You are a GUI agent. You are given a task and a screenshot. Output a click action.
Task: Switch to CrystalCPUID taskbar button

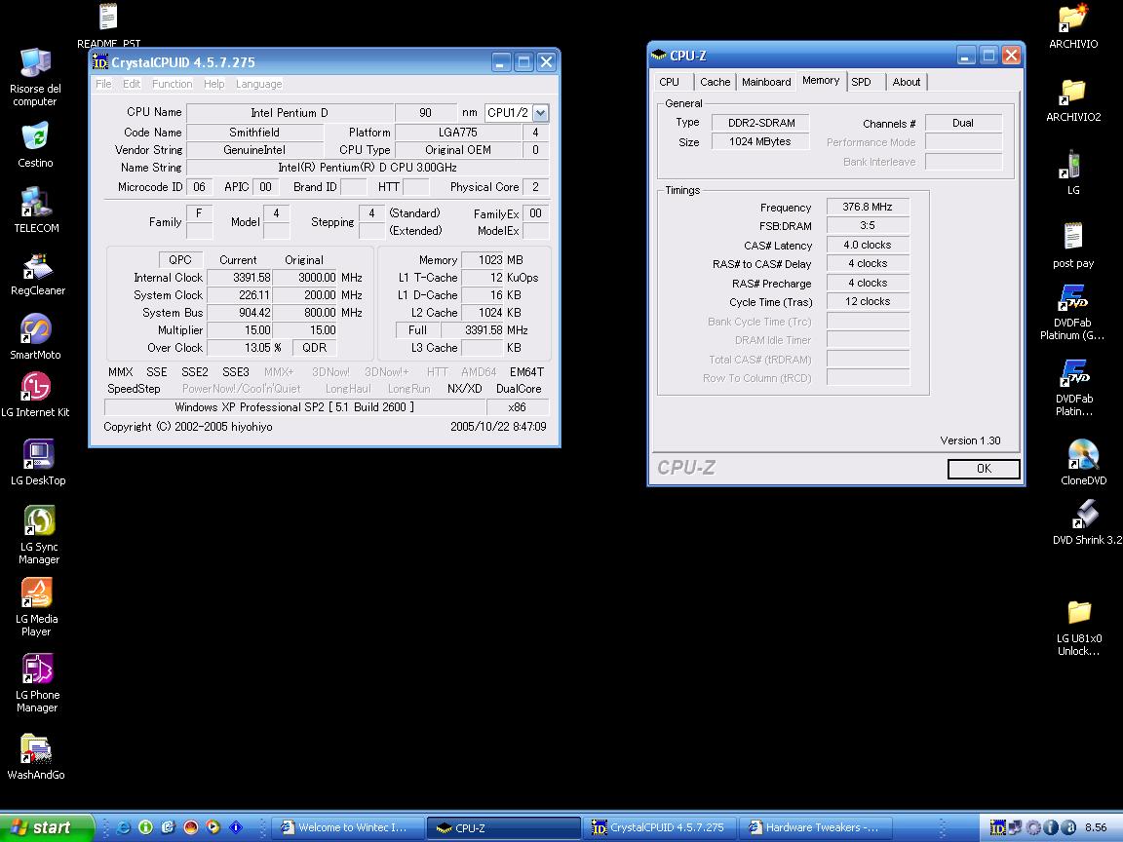tap(660, 827)
